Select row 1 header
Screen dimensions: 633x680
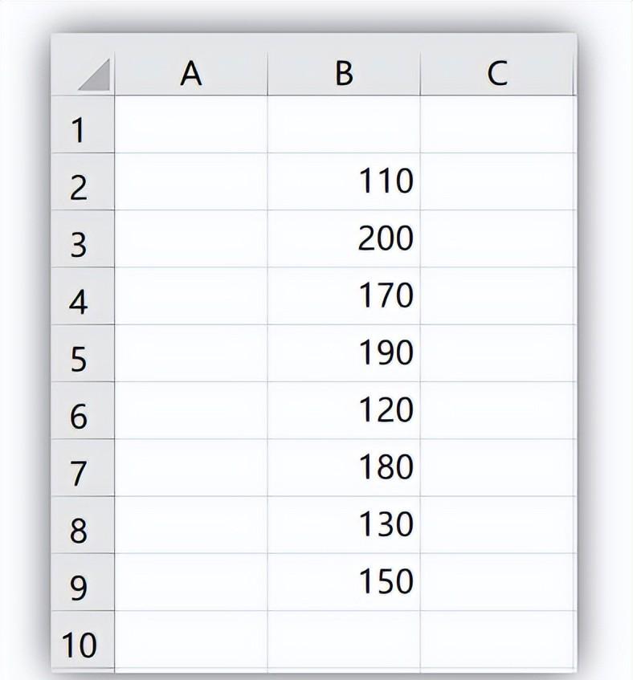[83, 124]
